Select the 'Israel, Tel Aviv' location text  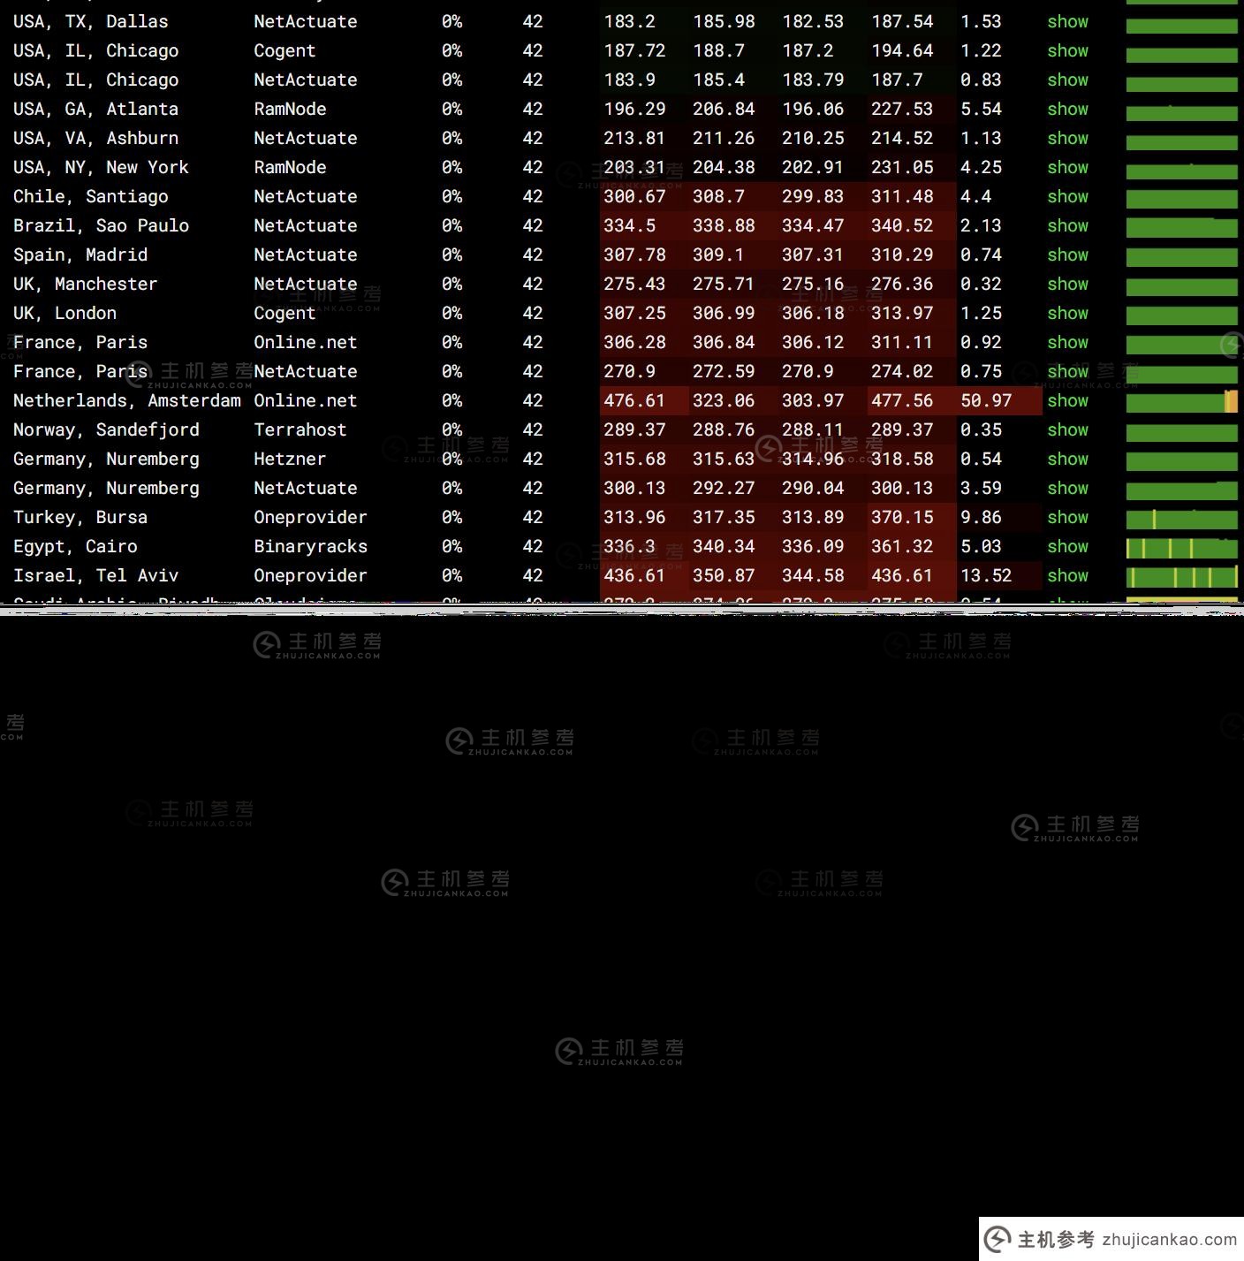[x=95, y=575]
